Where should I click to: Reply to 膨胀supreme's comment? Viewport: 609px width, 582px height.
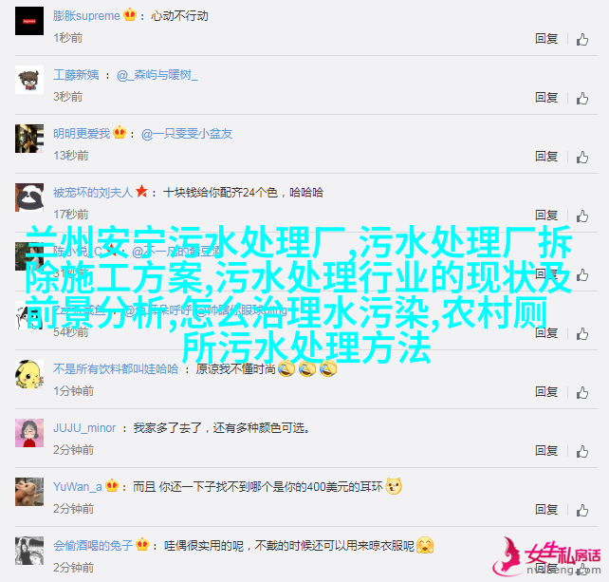[546, 39]
